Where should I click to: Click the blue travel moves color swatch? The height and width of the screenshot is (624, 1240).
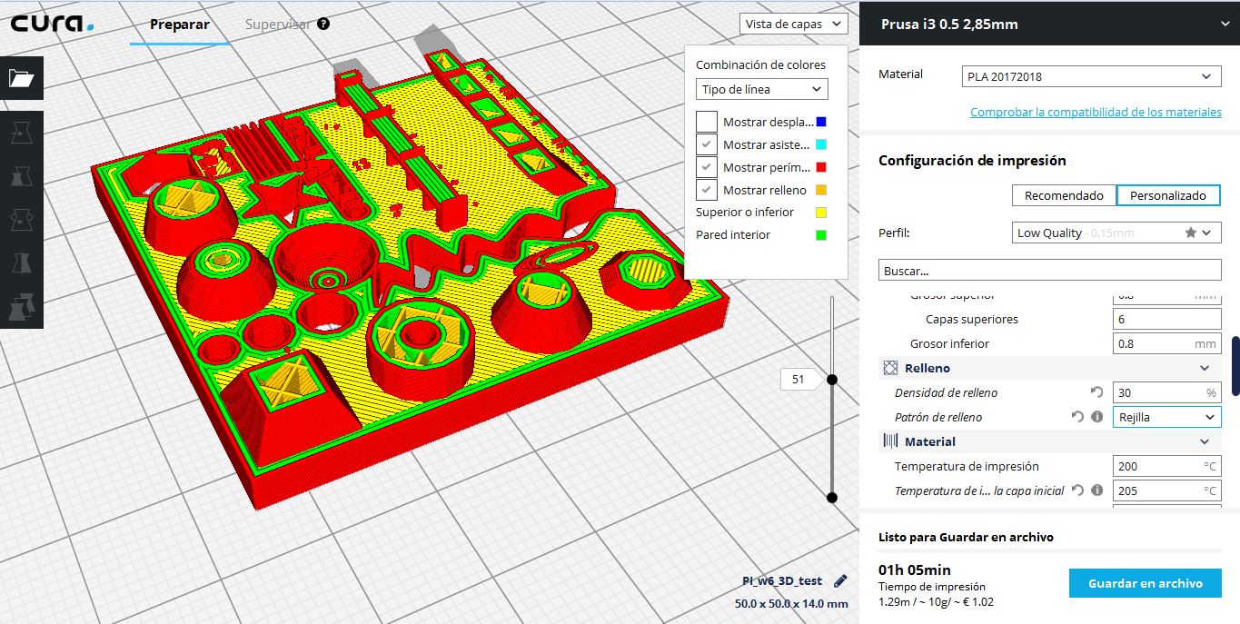[821, 122]
